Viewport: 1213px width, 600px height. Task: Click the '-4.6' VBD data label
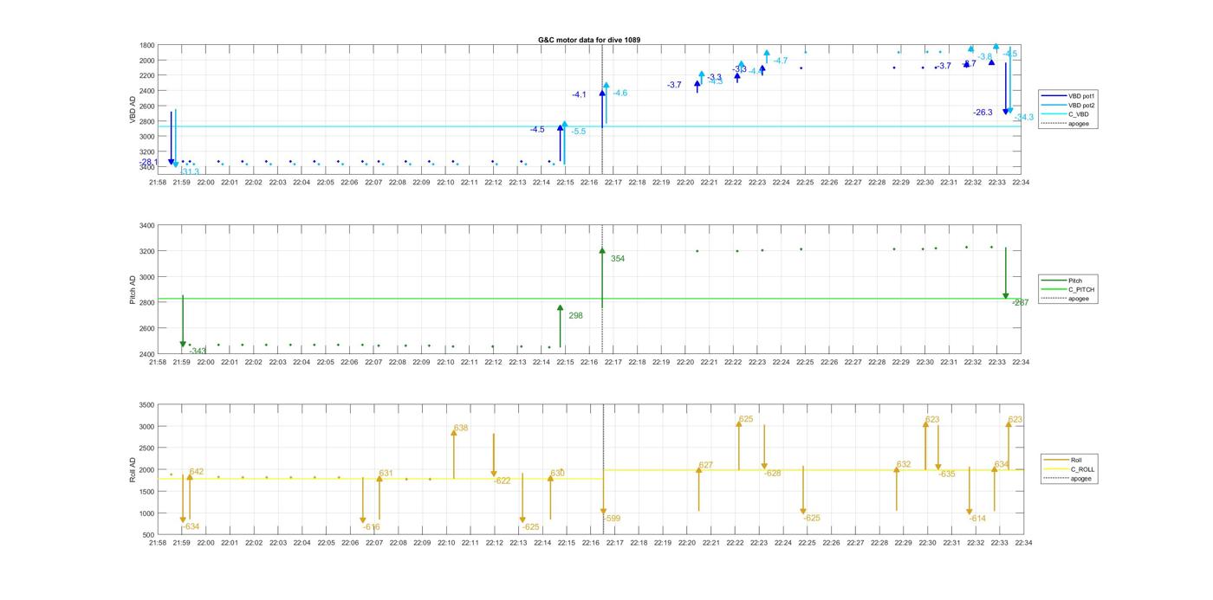[620, 93]
